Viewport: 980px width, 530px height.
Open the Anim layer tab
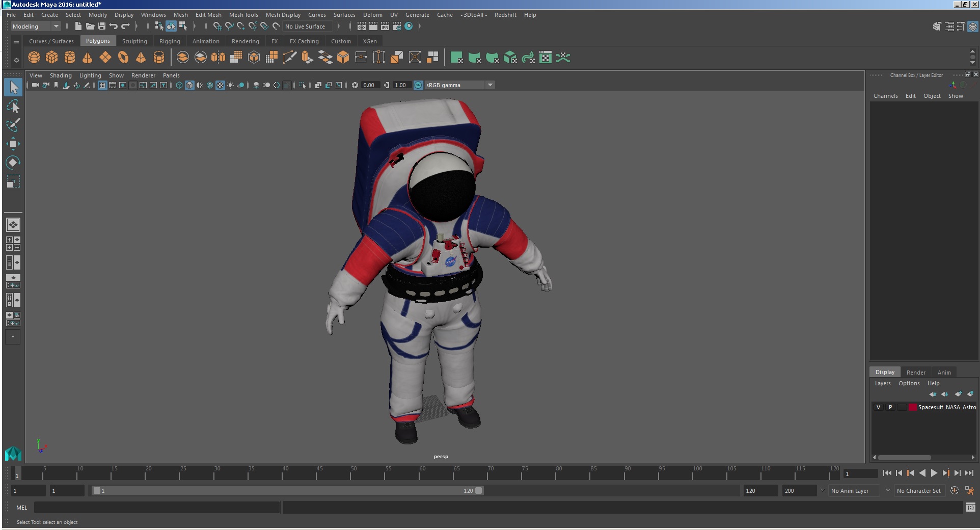click(944, 373)
